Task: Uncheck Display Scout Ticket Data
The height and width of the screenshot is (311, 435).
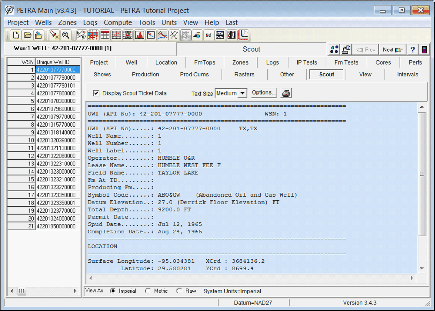Action: tap(96, 93)
